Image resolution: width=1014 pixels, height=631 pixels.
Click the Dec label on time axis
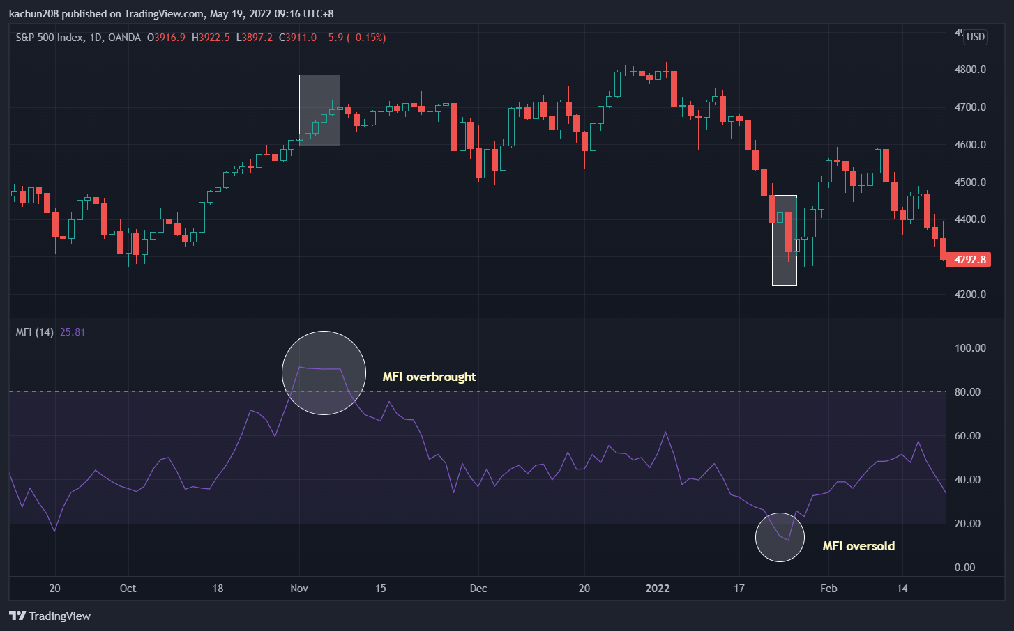pyautogui.click(x=478, y=589)
